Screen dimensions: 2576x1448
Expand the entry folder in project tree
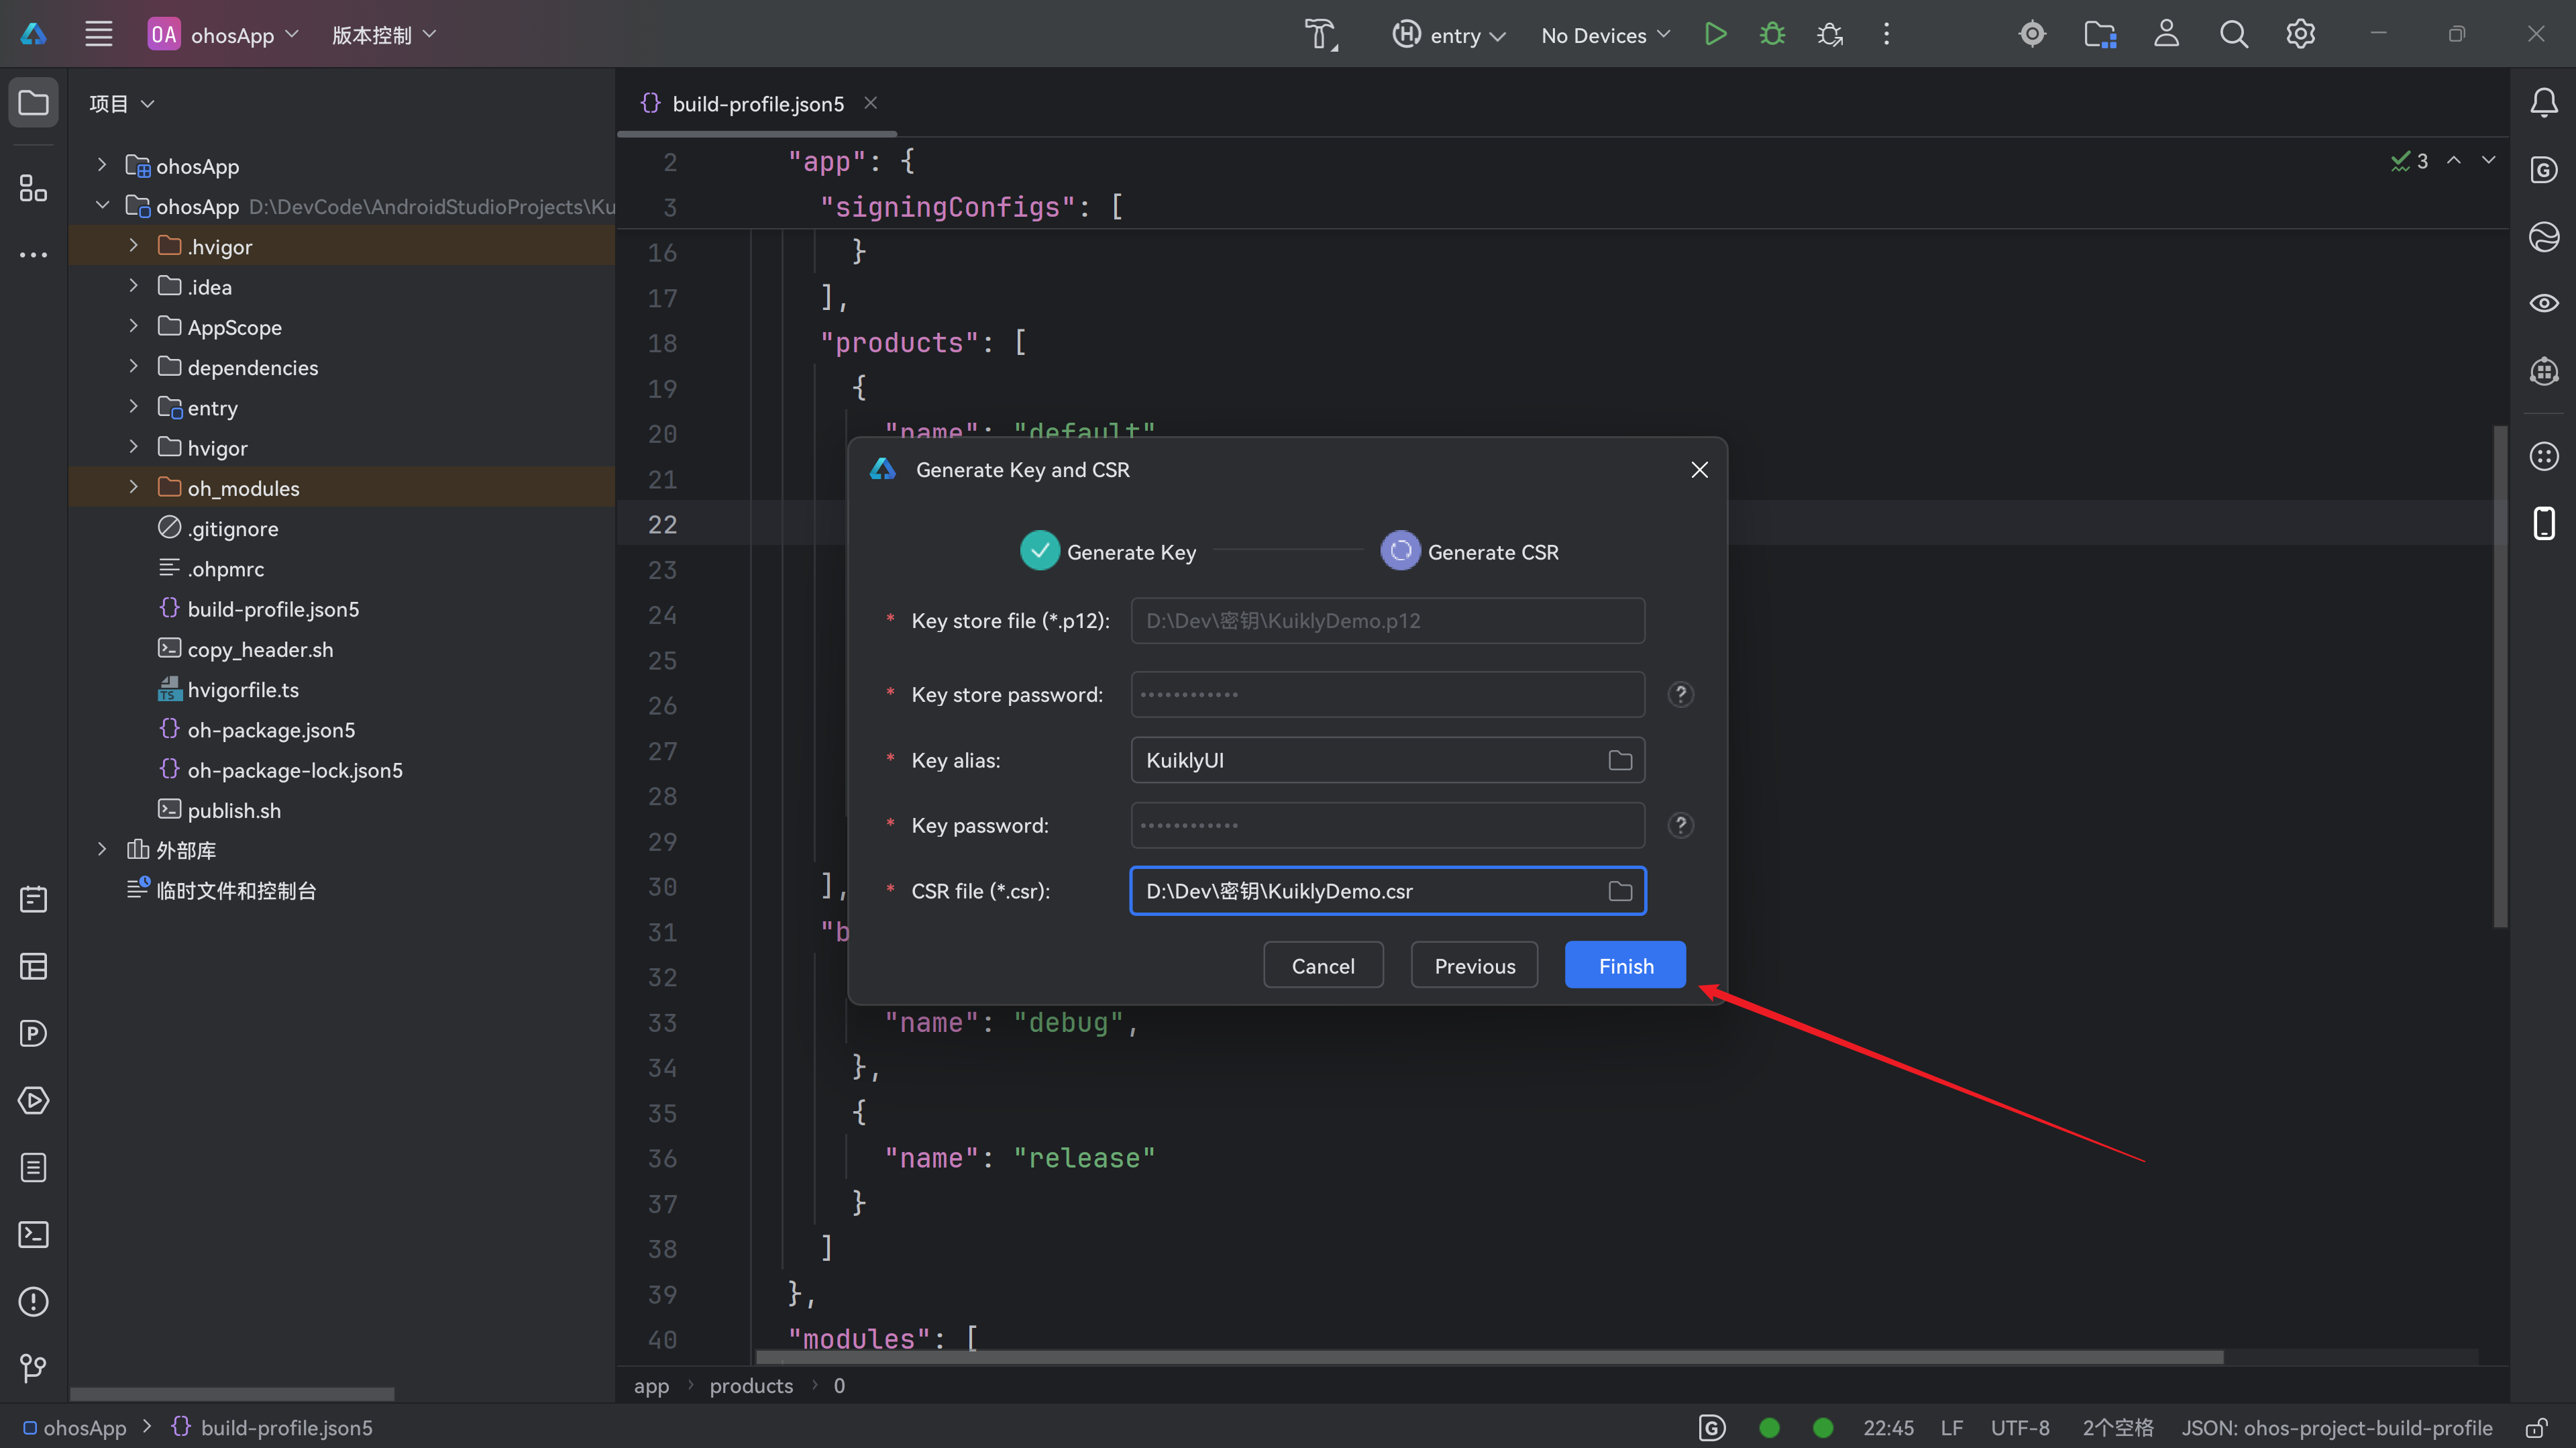pos(133,407)
